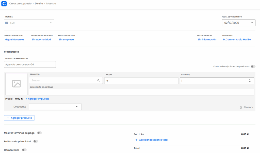Screen dimensions: 260x153
Task: Go to Diseño breadcrumb step
Action: click(x=39, y=4)
